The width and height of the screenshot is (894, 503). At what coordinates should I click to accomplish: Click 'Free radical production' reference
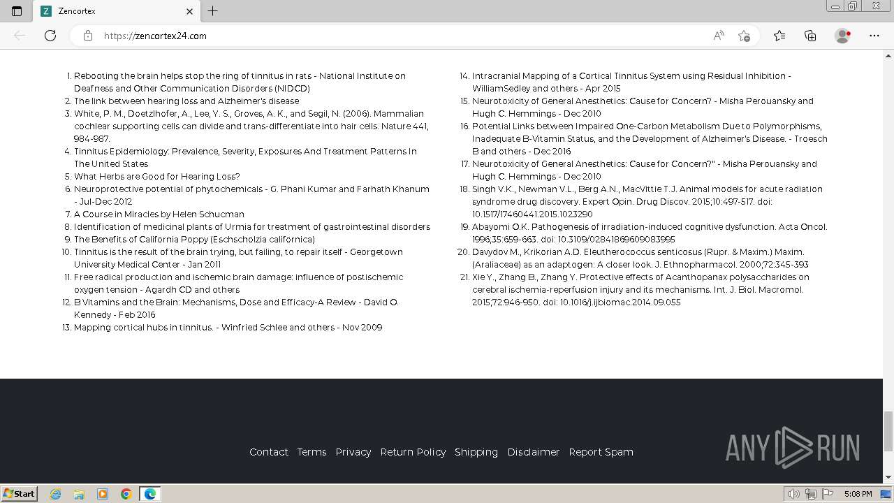point(238,284)
